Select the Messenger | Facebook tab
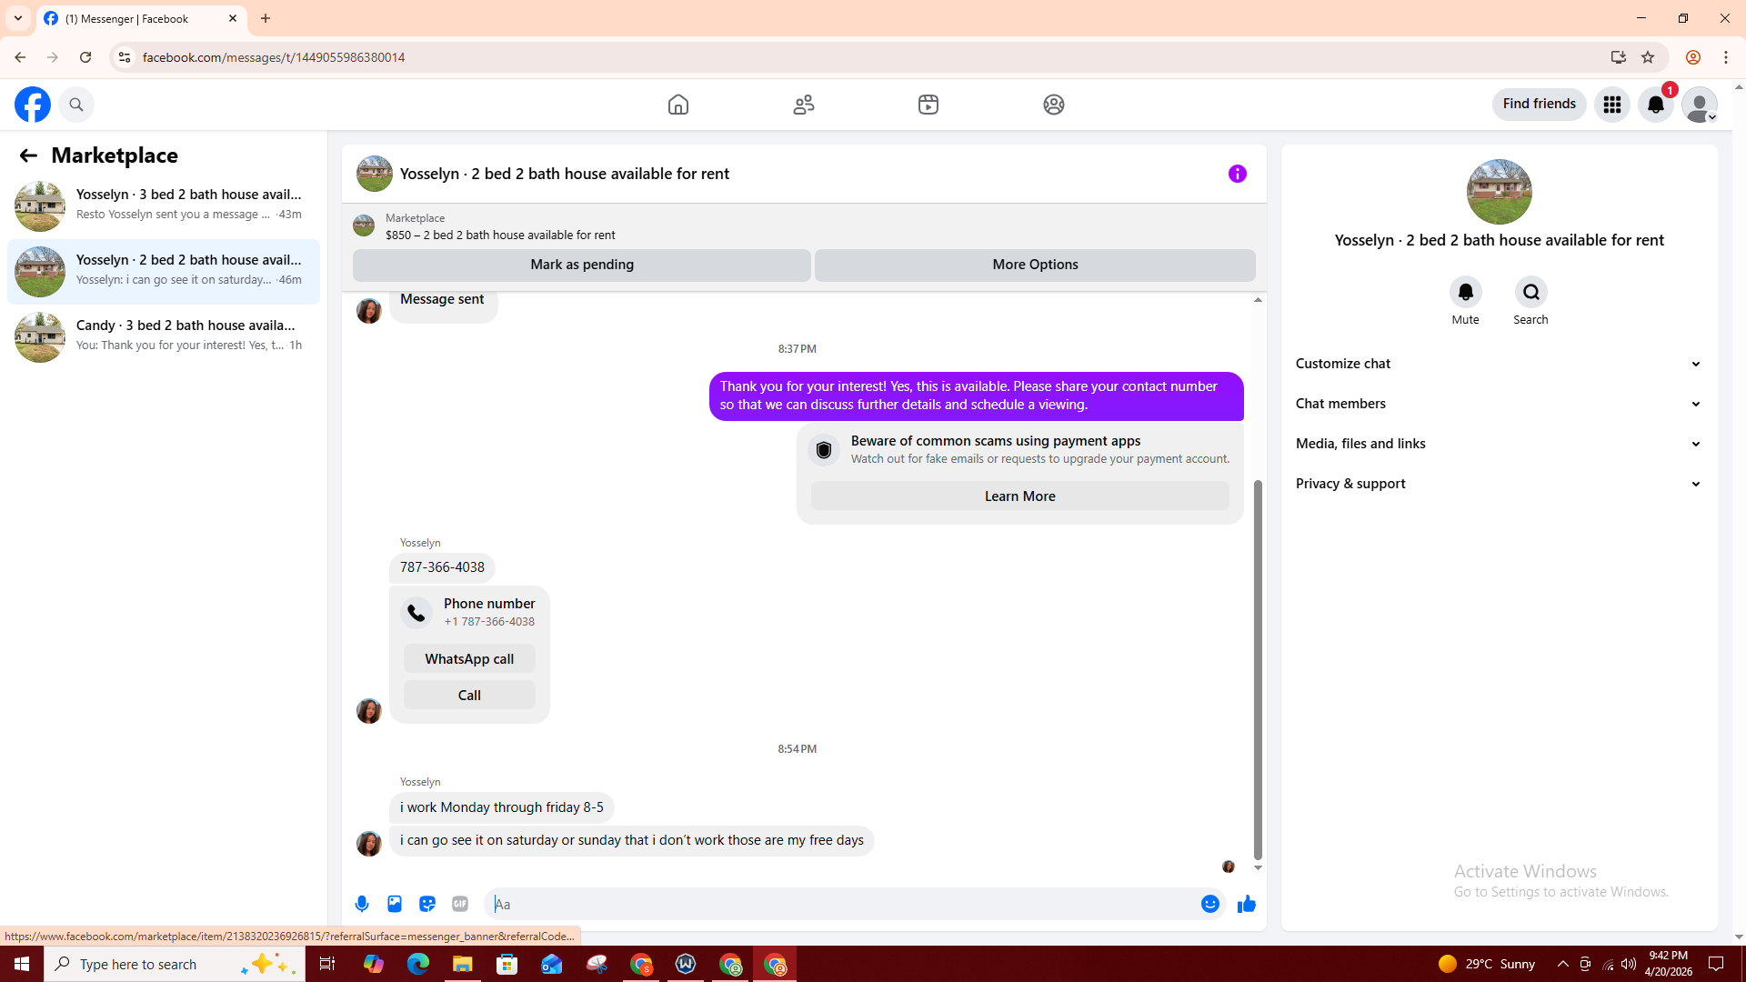Image resolution: width=1746 pixels, height=982 pixels. point(141,19)
